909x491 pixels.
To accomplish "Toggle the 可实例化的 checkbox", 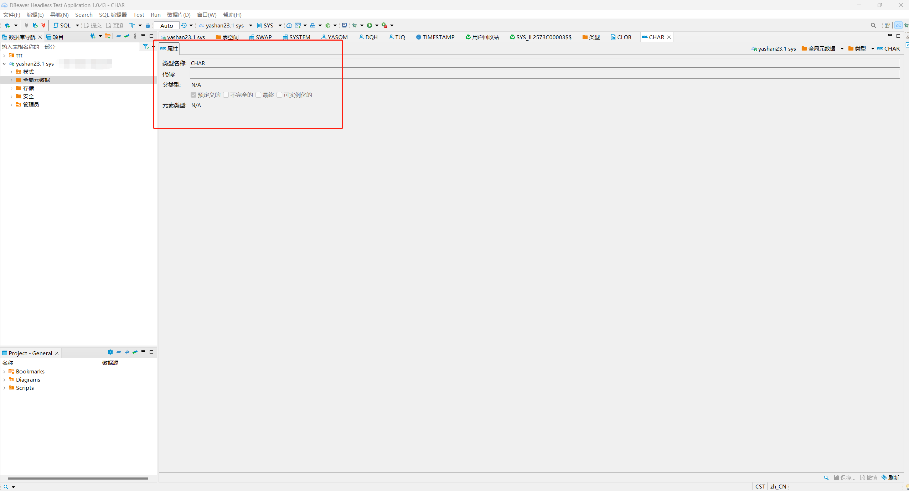I will point(279,95).
